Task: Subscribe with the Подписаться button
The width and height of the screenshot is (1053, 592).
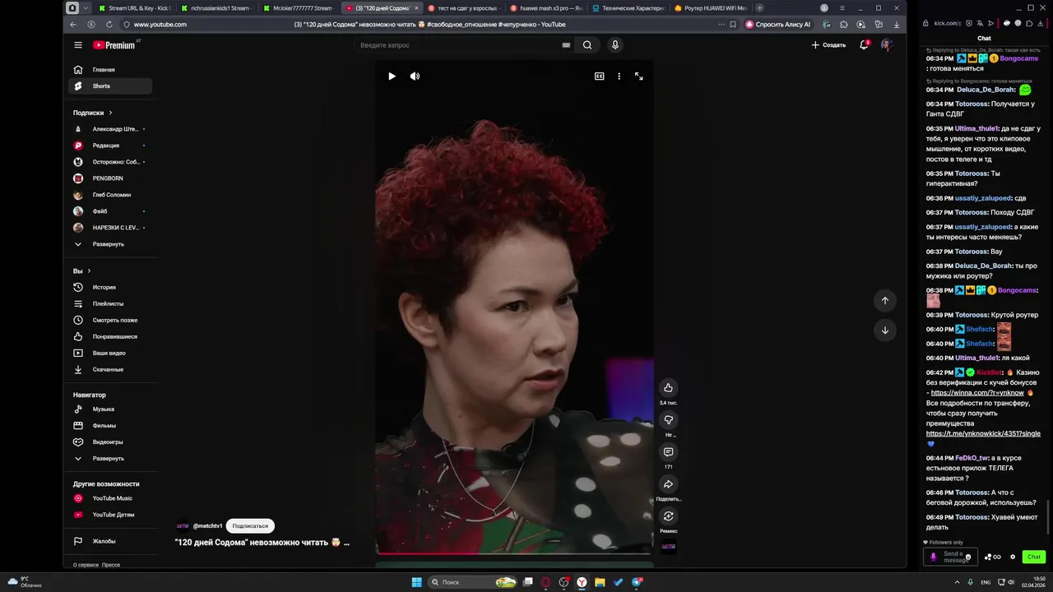Action: point(250,525)
